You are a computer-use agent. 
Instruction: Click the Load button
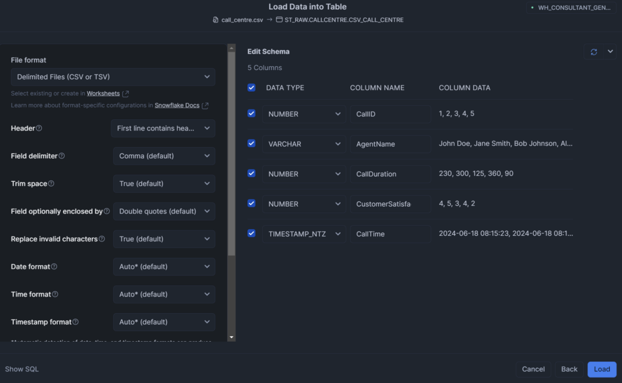pyautogui.click(x=601, y=369)
